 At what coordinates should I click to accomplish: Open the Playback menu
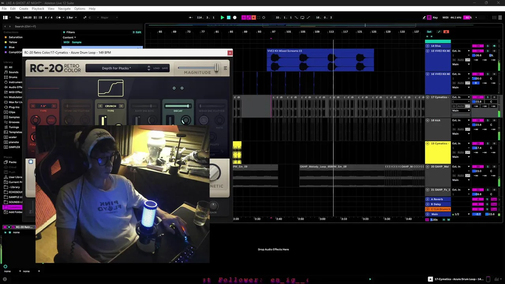point(38,9)
